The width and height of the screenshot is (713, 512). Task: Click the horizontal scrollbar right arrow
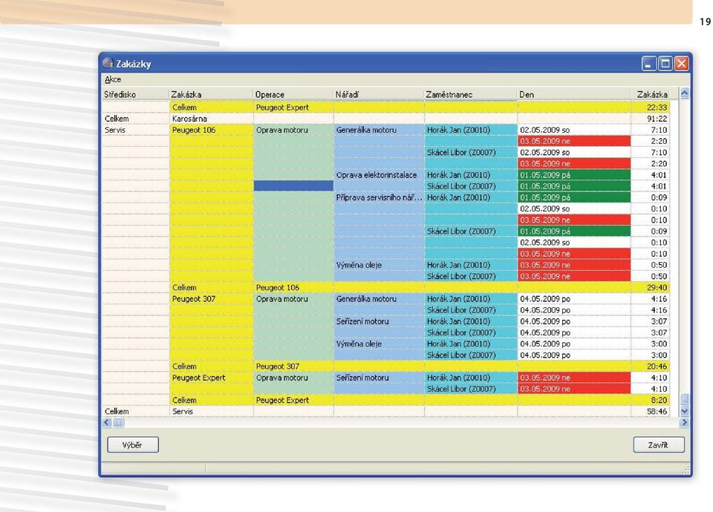point(684,422)
